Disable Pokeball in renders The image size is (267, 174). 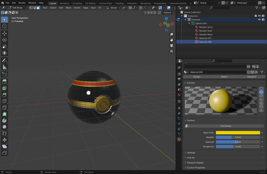[x=263, y=20]
